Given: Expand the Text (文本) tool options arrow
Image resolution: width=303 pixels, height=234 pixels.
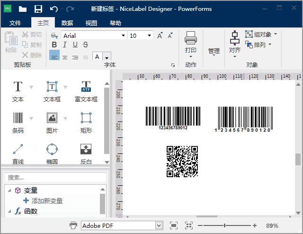Looking at the screenshot, I should 31,87.
